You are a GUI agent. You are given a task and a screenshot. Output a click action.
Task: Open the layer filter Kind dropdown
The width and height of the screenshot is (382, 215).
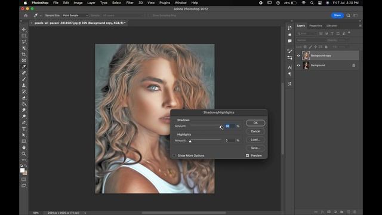click(307, 33)
